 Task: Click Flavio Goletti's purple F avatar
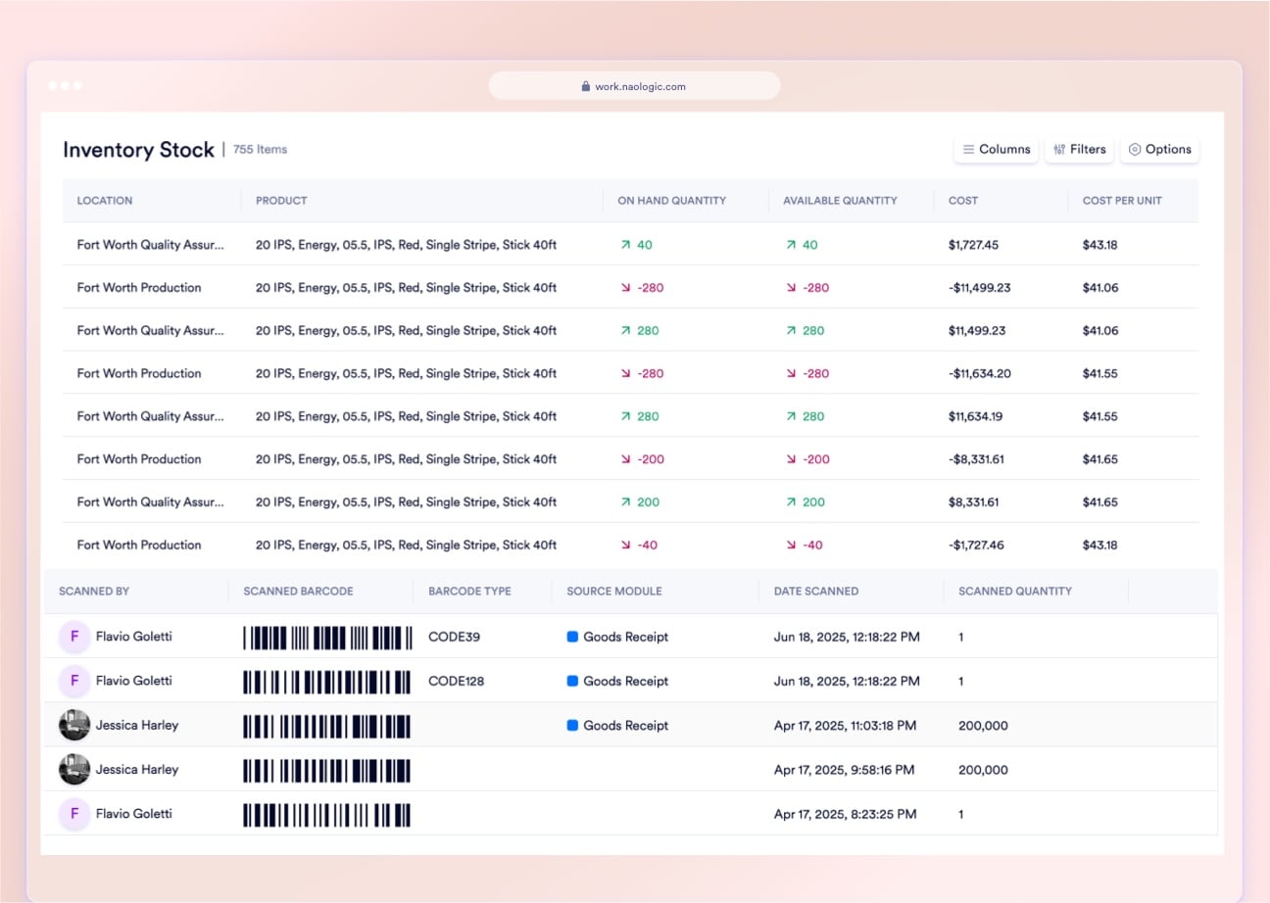click(74, 637)
